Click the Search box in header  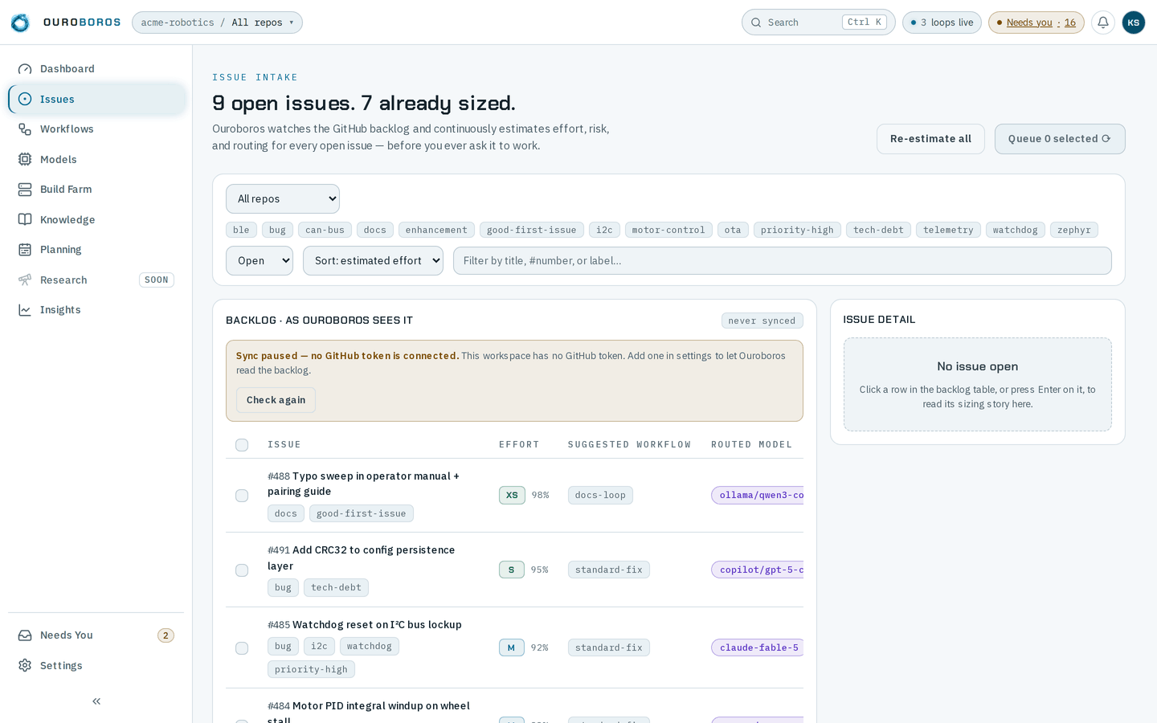click(818, 22)
